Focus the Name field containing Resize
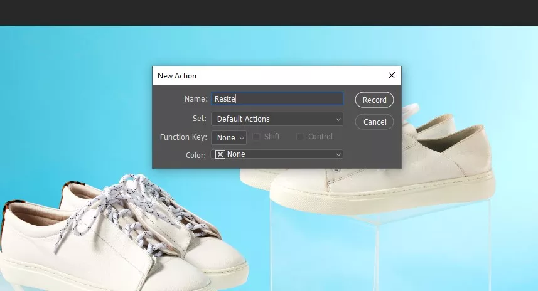Screen dimensions: 538x291 click(277, 98)
